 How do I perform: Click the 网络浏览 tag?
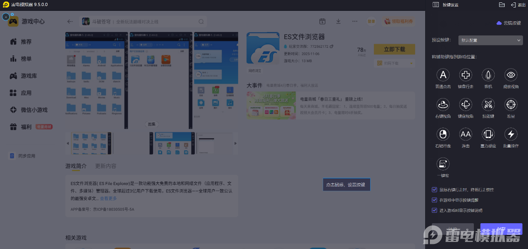pyautogui.click(x=254, y=71)
